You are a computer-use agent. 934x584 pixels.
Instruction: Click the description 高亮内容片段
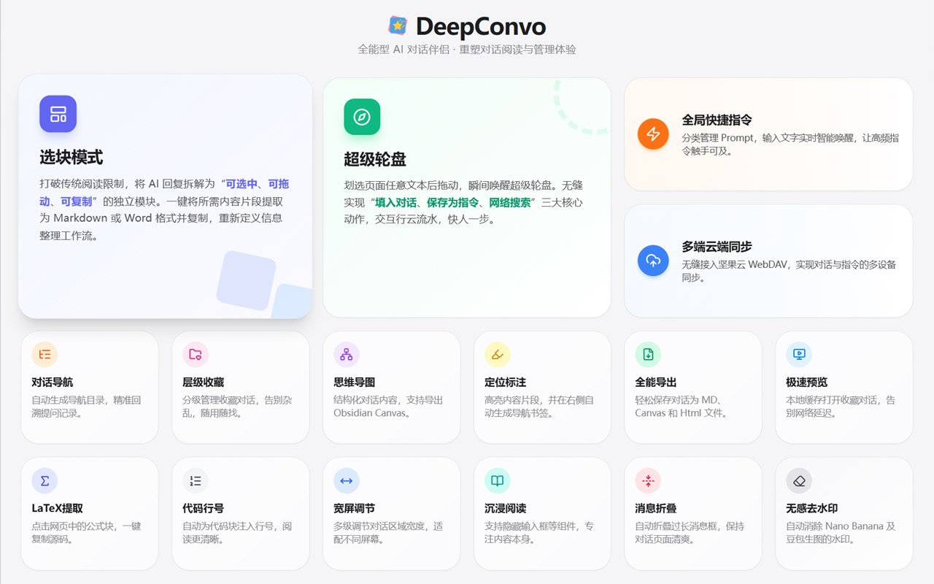tap(539, 407)
